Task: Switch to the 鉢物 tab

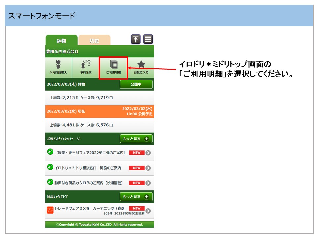Action: pyautogui.click(x=61, y=41)
